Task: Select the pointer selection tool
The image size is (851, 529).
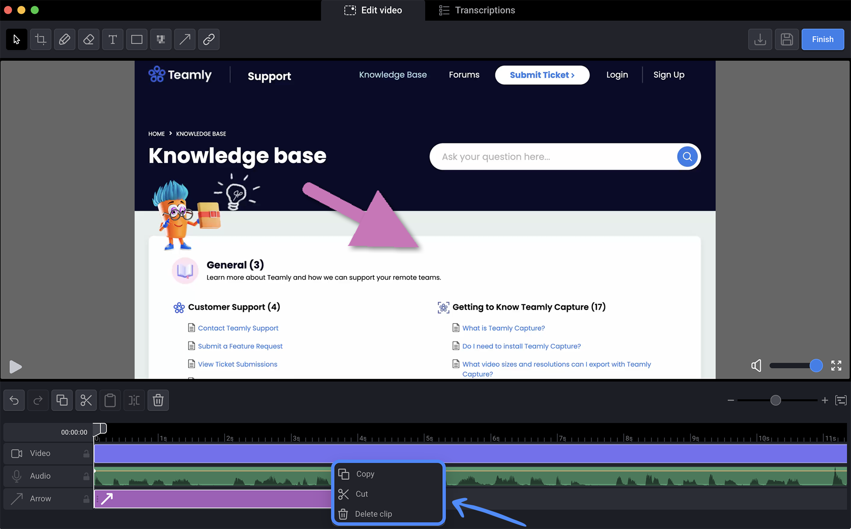Action: point(17,39)
